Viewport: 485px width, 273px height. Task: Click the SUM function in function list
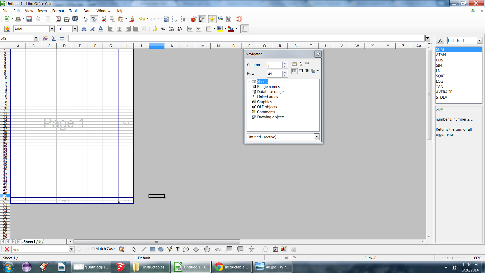pyautogui.click(x=458, y=49)
